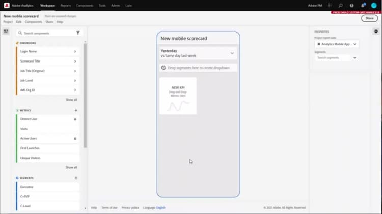The height and width of the screenshot is (214, 382).
Task: Open the app switcher grid icon
Action: [x=330, y=6]
